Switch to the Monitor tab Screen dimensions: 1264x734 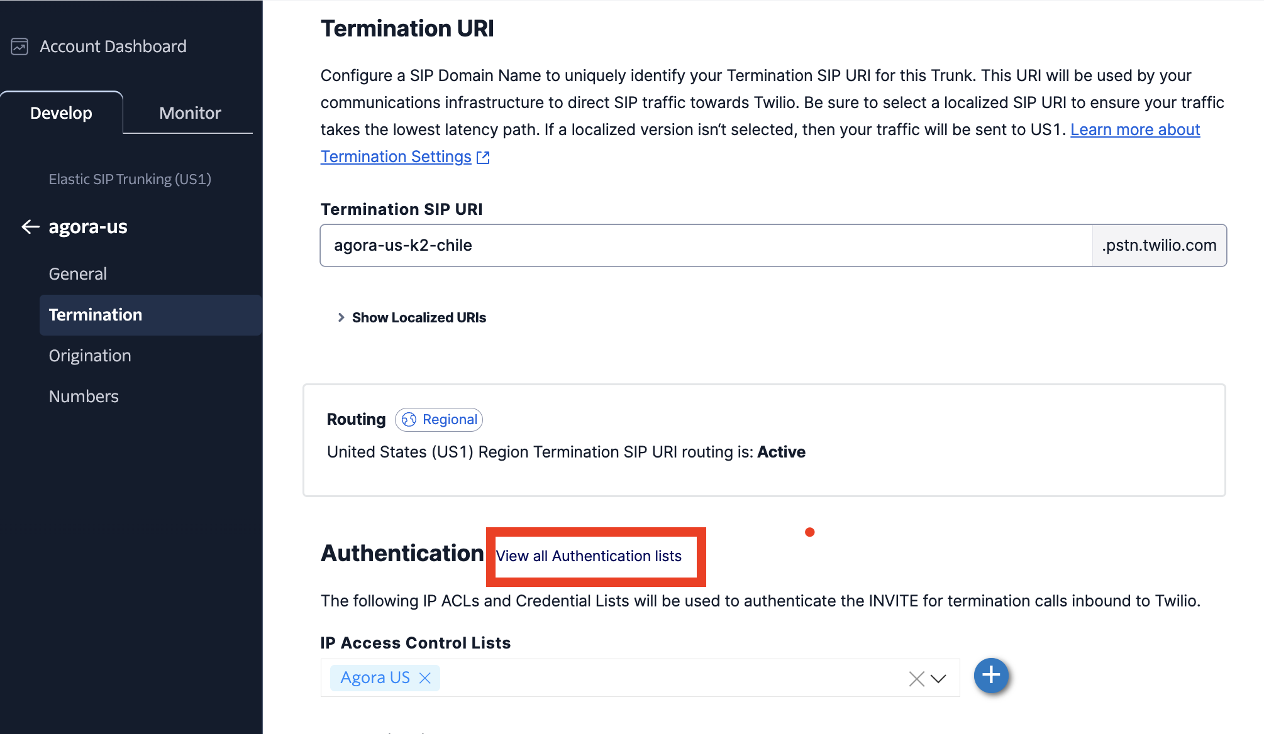[x=190, y=113]
